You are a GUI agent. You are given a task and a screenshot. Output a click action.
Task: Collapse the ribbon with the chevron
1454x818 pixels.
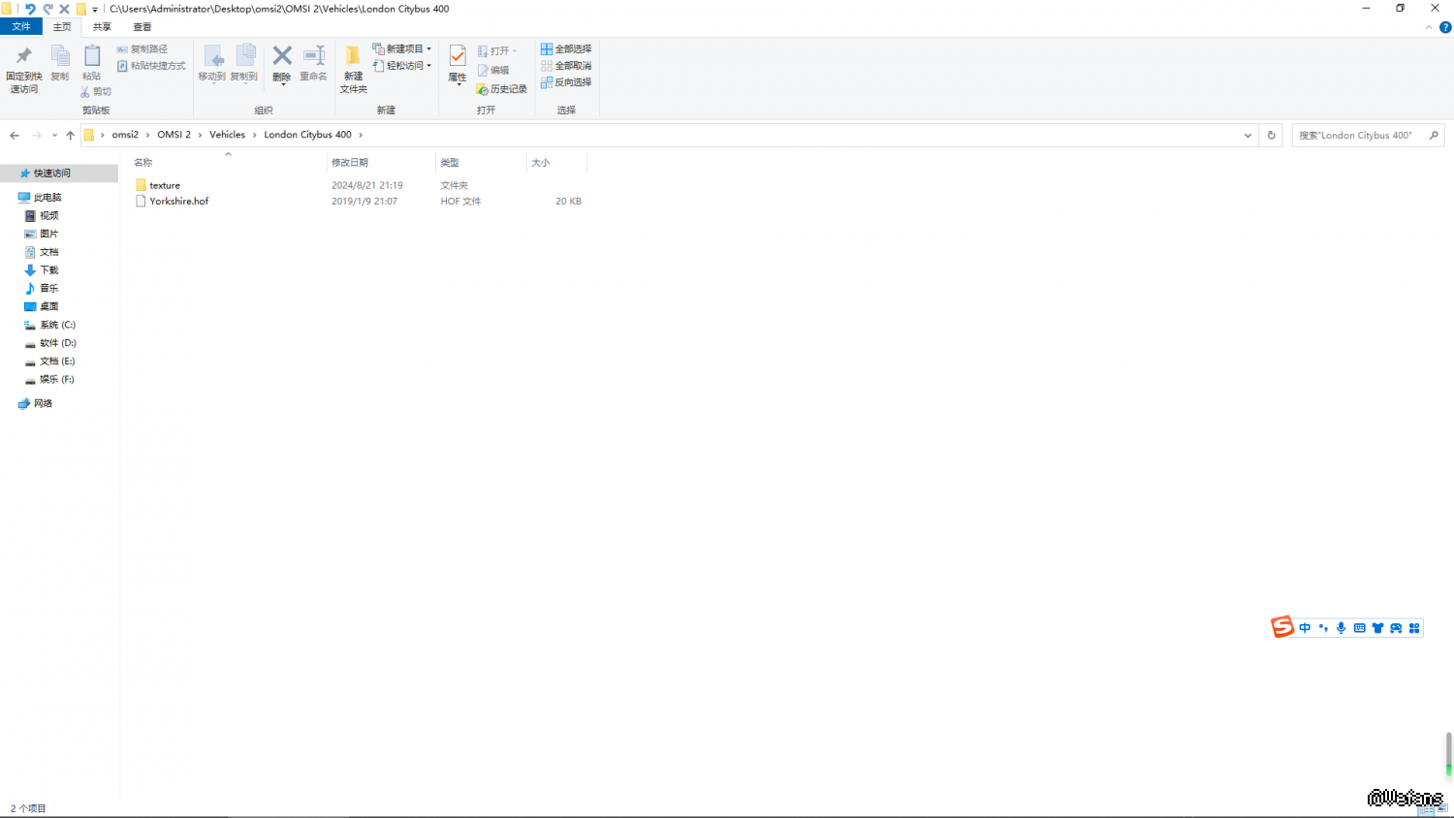pos(1429,27)
